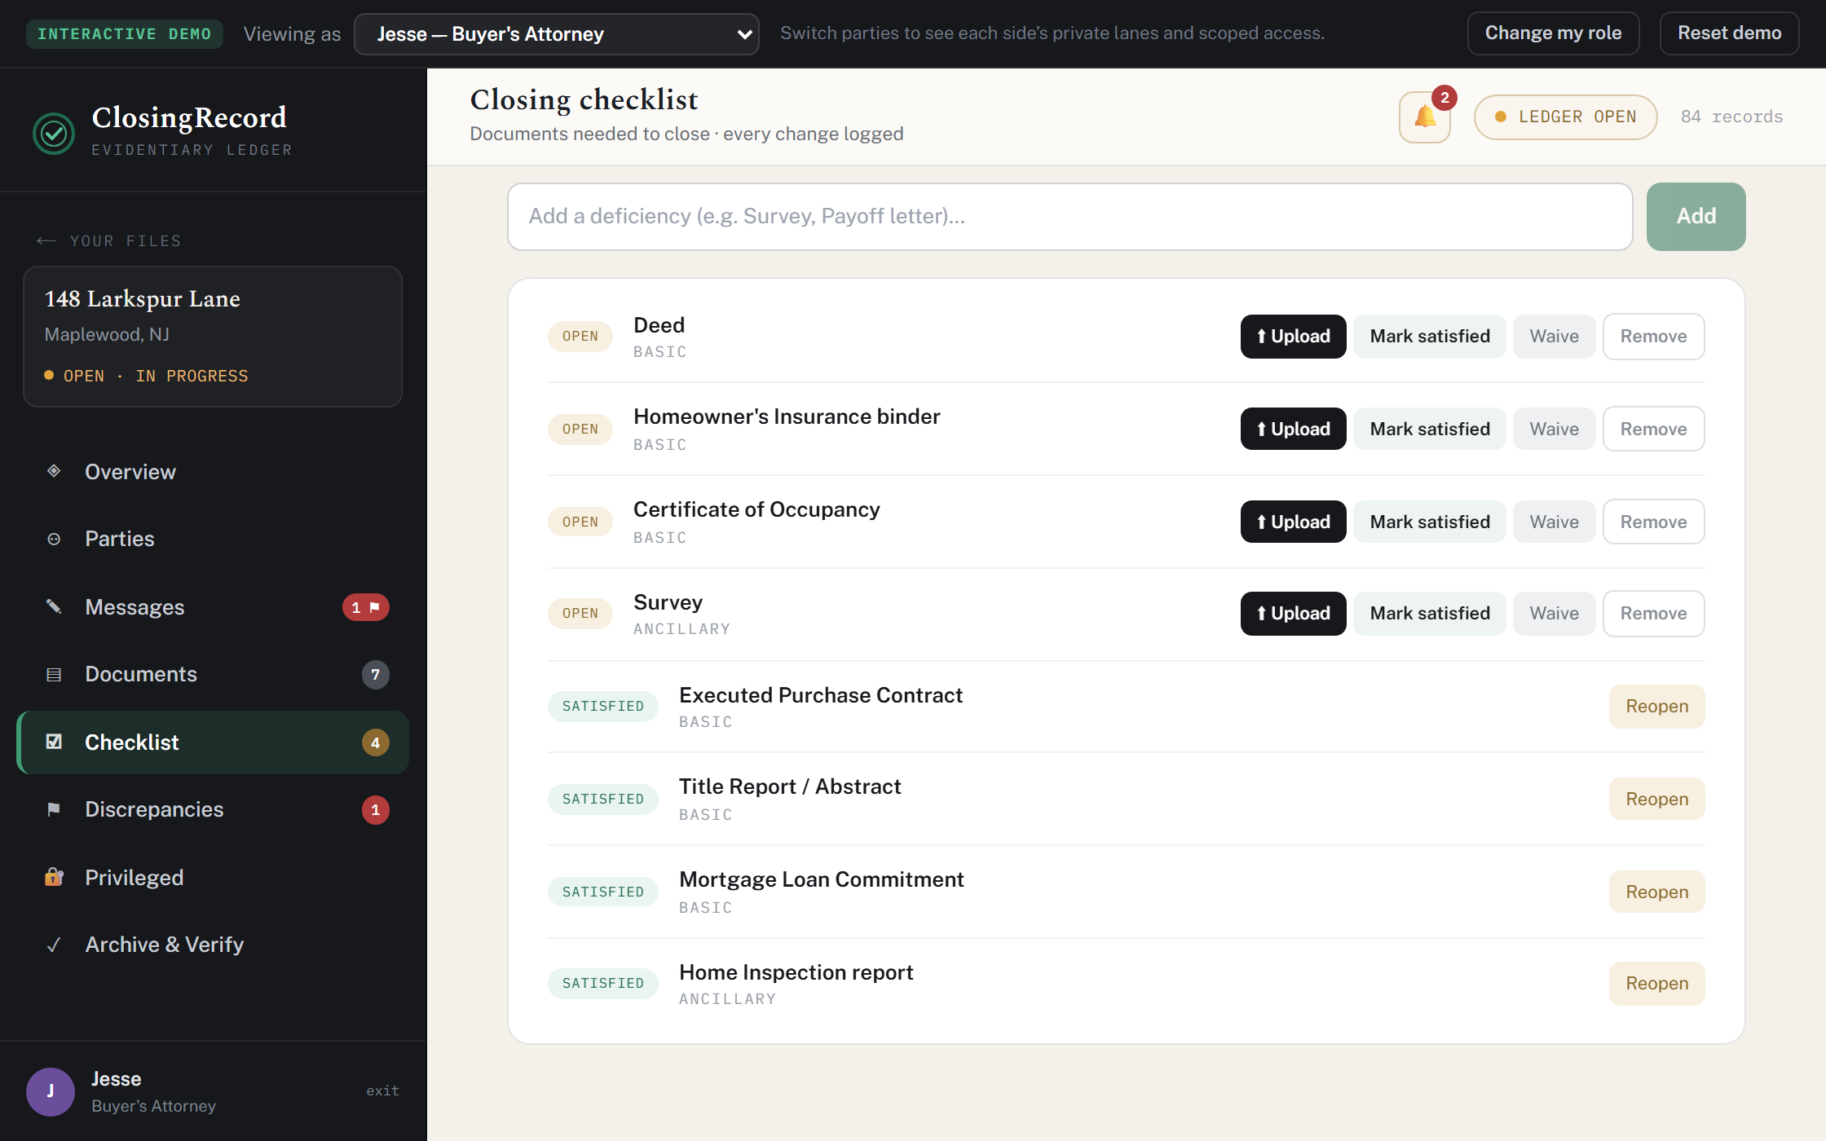This screenshot has height=1141, width=1826.
Task: Waive the Survey item
Action: click(x=1554, y=614)
